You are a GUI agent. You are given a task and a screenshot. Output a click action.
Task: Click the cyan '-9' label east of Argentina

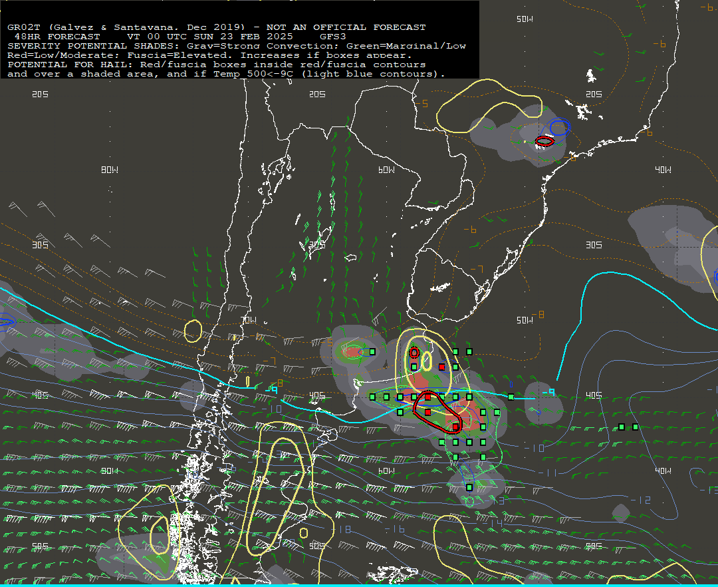548,393
